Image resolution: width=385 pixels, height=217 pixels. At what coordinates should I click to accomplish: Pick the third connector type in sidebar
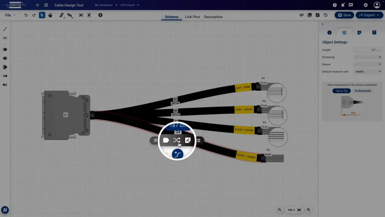[5, 67]
